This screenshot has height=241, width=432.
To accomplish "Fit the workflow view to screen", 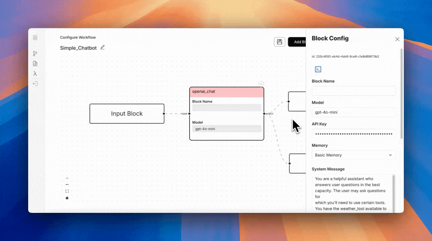I will (67, 191).
